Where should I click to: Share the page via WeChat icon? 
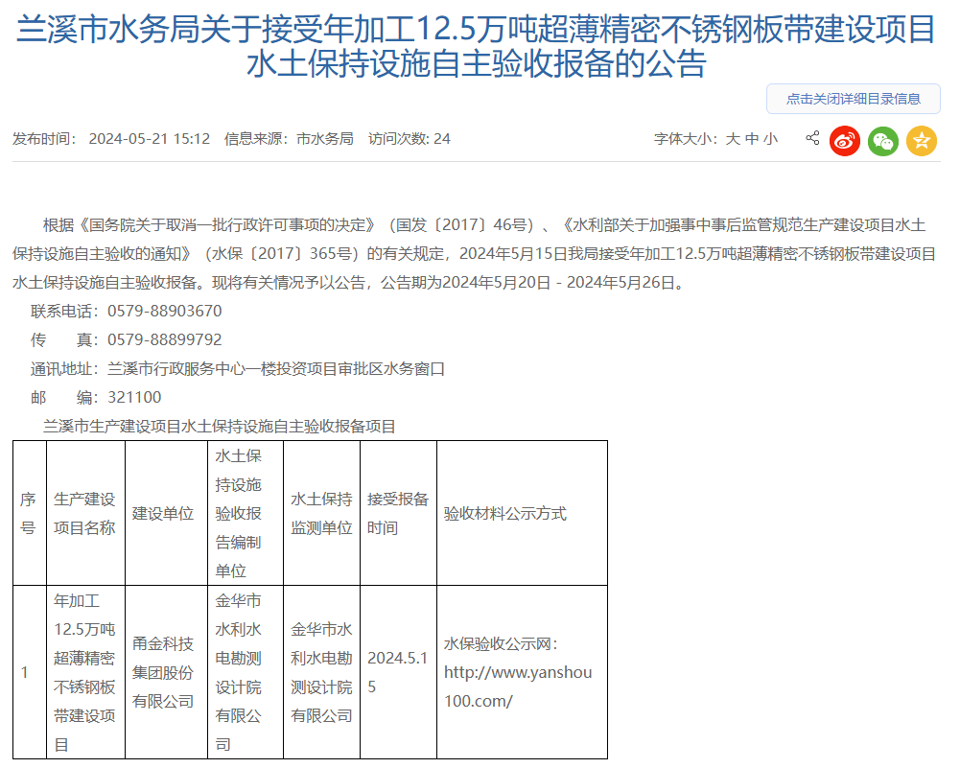[883, 140]
